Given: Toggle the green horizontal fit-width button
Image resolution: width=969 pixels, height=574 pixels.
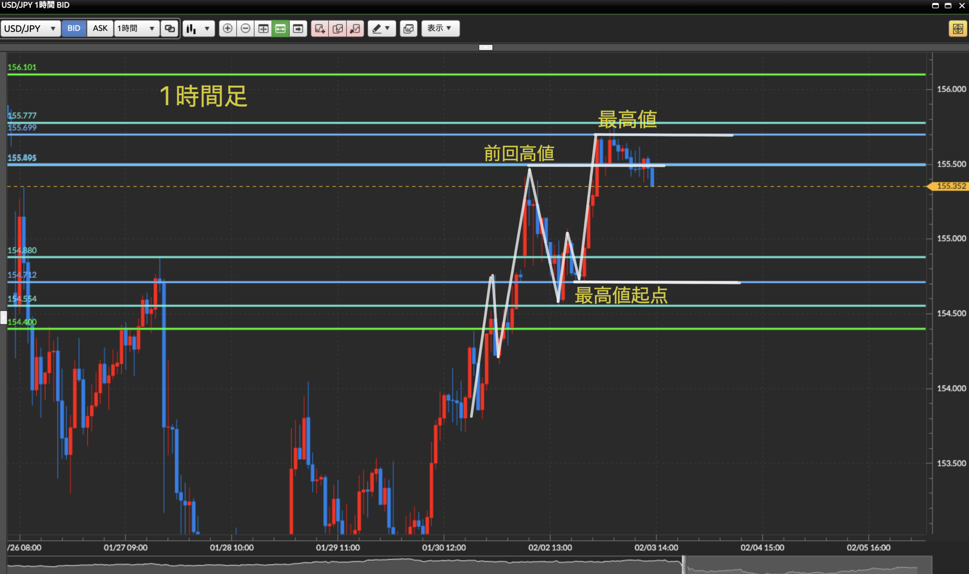Looking at the screenshot, I should point(280,28).
